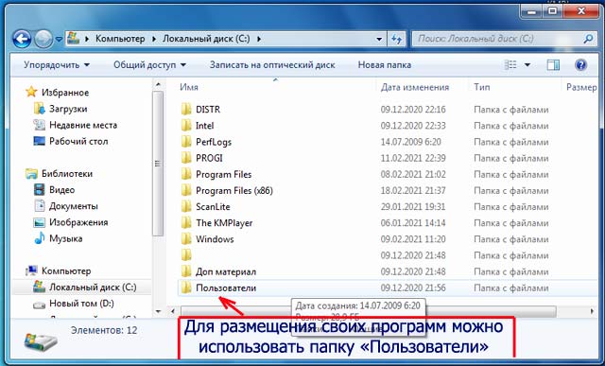This screenshot has width=605, height=366.
Task: Expand the arrow after Компьютер breadcrumb
Action: point(153,39)
